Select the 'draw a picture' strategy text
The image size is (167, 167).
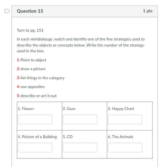coord(33,69)
